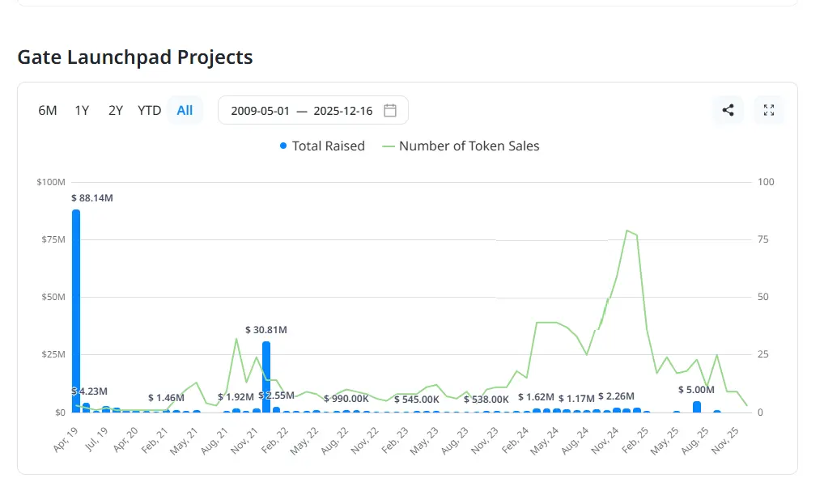The width and height of the screenshot is (824, 478).
Task: Click the Feb, 25 x-axis label
Action: pos(635,440)
